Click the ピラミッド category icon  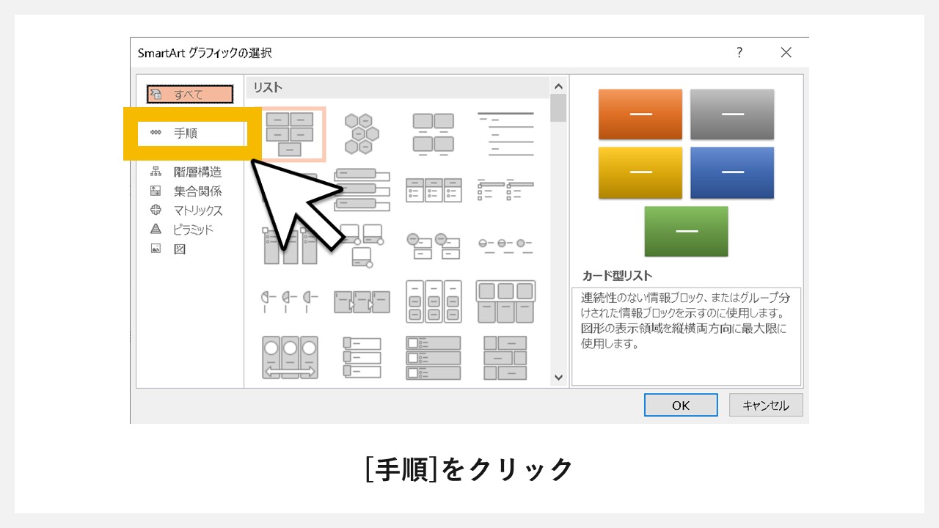tap(157, 229)
